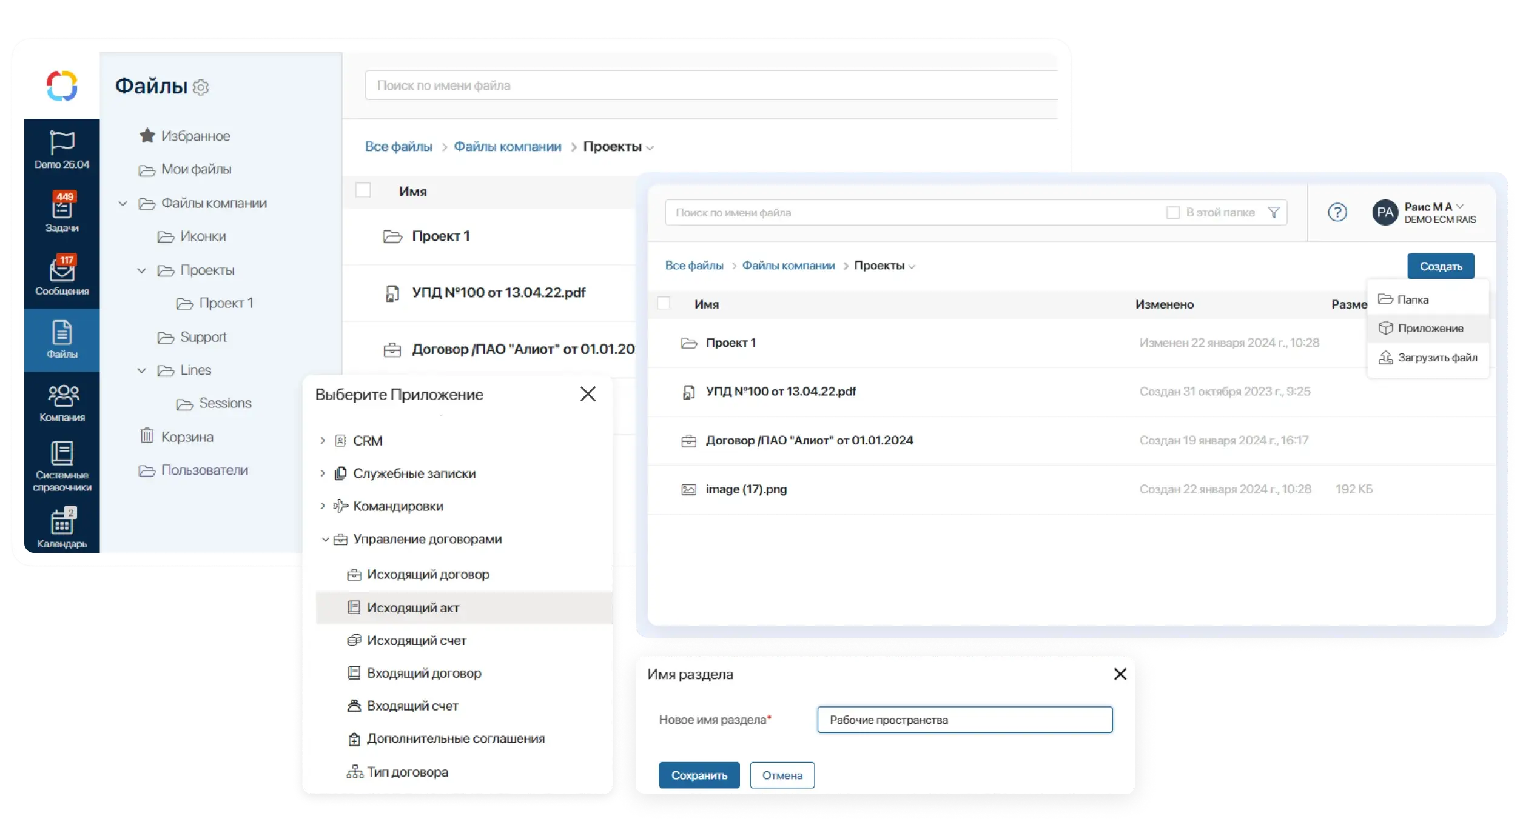Screen dimensions: 1520x833
Task: Enable the В этой папке checkbox
Action: coord(1172,212)
